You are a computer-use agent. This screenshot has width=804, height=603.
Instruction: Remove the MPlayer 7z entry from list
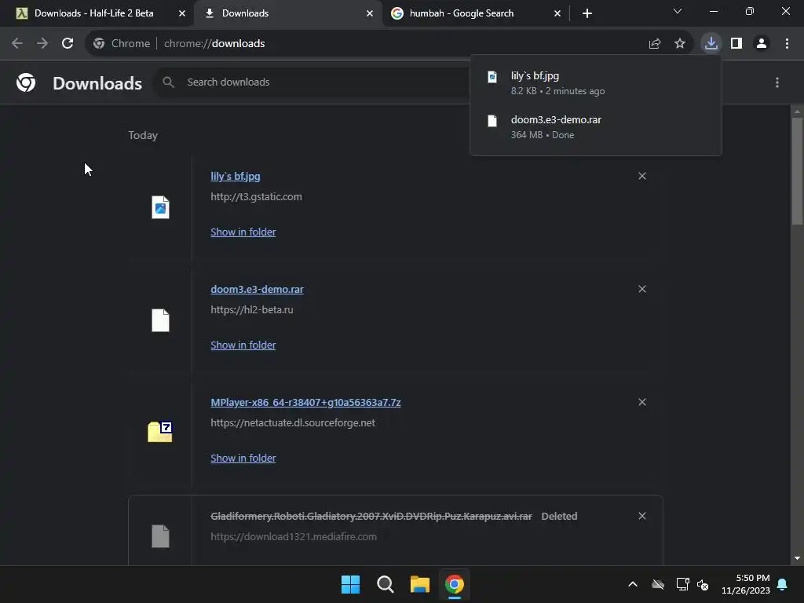point(642,402)
